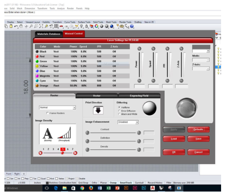Viewport: 225px width, 194px height.
Task: Click the Contrast slider track
Action: [x=113, y=133]
